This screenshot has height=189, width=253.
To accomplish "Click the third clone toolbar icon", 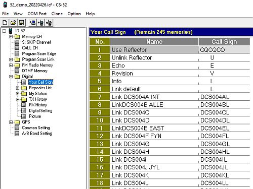I will tap(49, 23).
